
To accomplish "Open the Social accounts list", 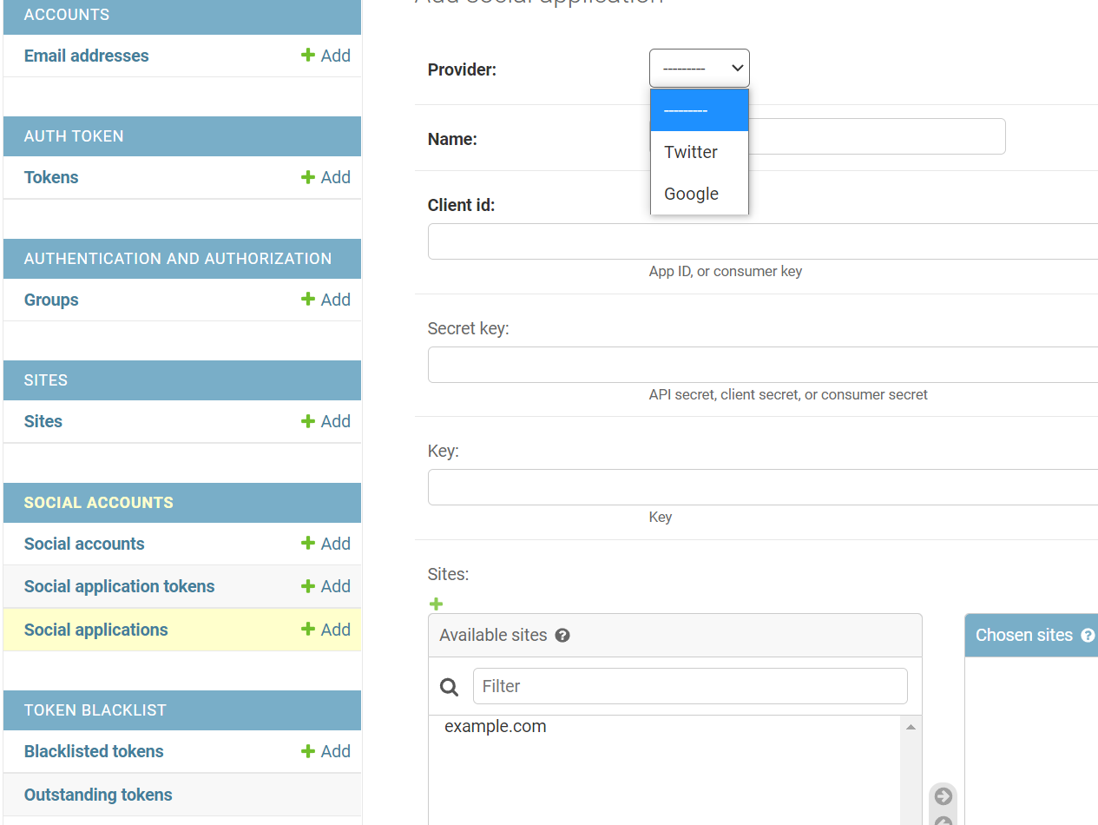I will pyautogui.click(x=84, y=544).
